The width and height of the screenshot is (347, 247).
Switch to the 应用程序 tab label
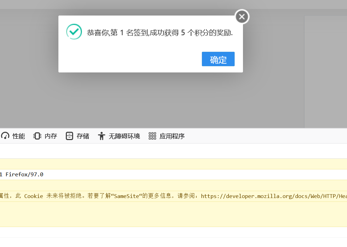coord(172,136)
